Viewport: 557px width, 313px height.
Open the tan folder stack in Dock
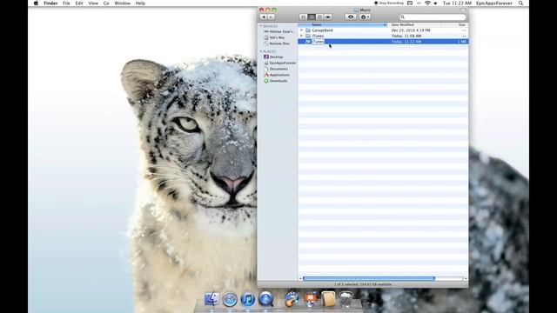point(328,299)
